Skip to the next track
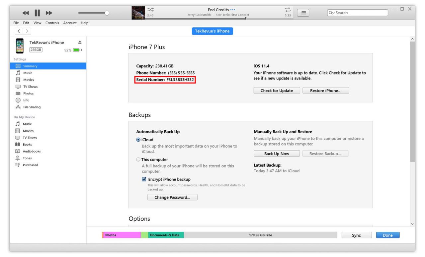Viewport: 425px width, 257px height. coord(49,13)
